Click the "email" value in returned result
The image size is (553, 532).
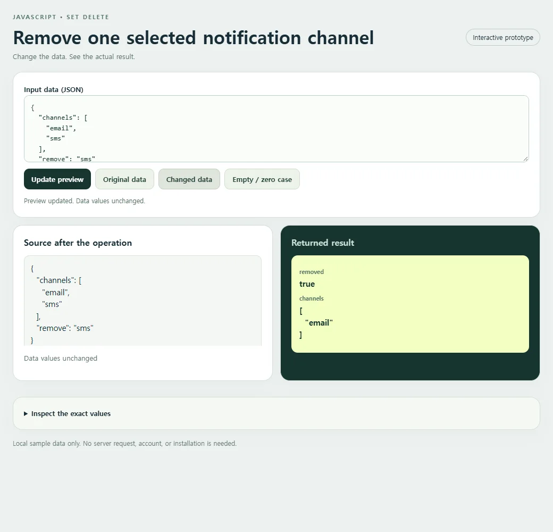319,323
